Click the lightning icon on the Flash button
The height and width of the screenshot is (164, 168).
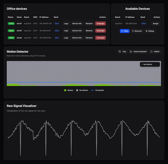(x=122, y=31)
